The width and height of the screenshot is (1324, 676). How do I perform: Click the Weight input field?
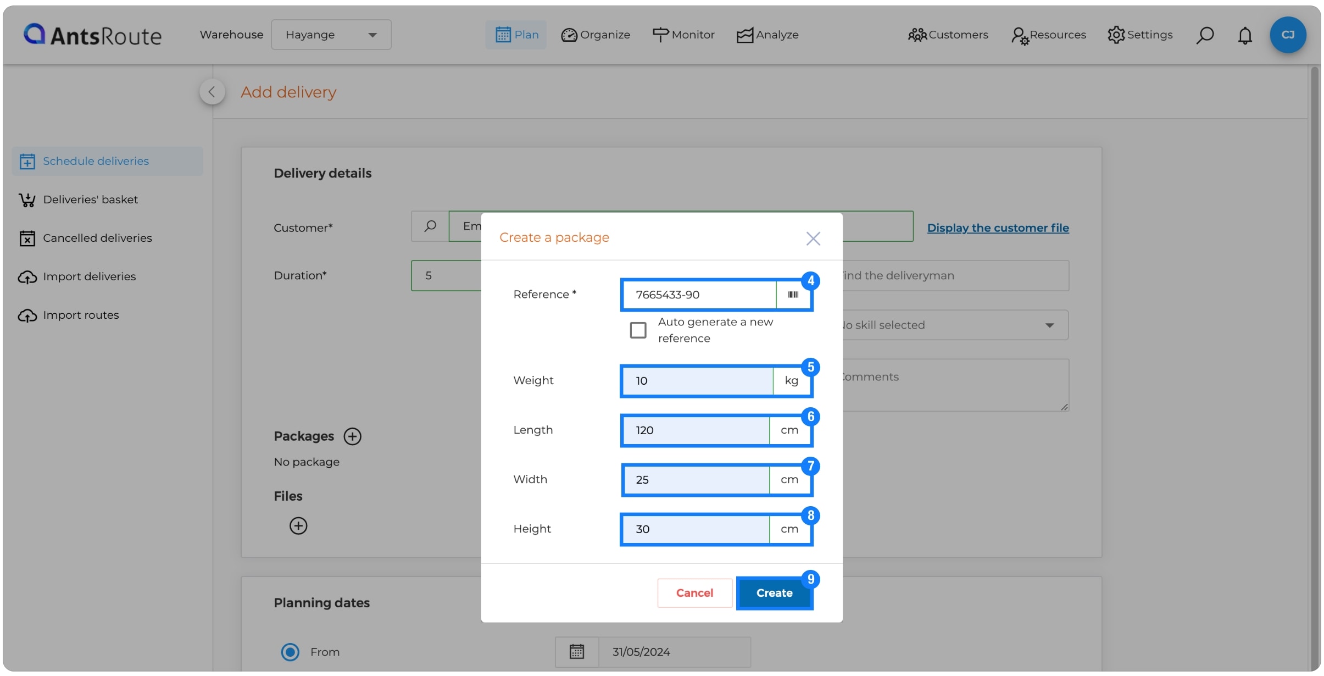[x=698, y=380]
